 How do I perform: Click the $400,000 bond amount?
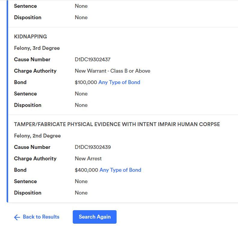pyautogui.click(x=86, y=170)
